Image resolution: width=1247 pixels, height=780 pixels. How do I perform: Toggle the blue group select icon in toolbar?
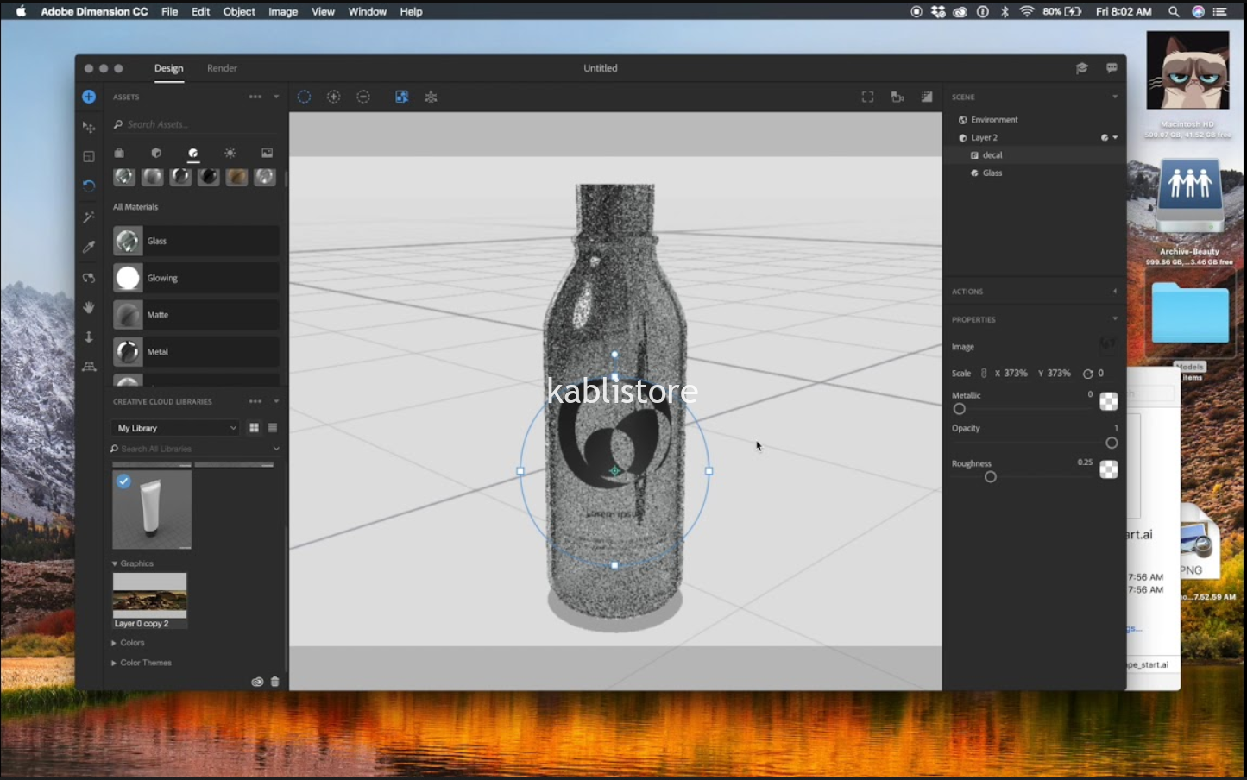[402, 97]
